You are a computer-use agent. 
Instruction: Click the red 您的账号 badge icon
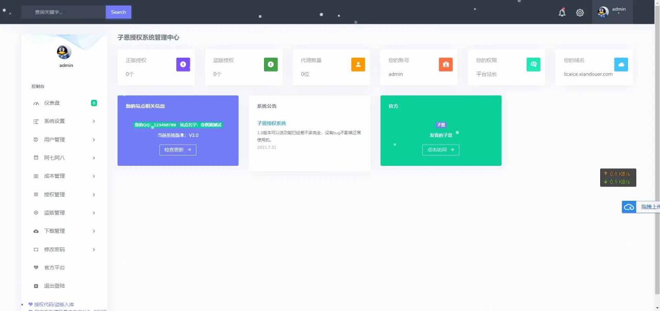445,64
